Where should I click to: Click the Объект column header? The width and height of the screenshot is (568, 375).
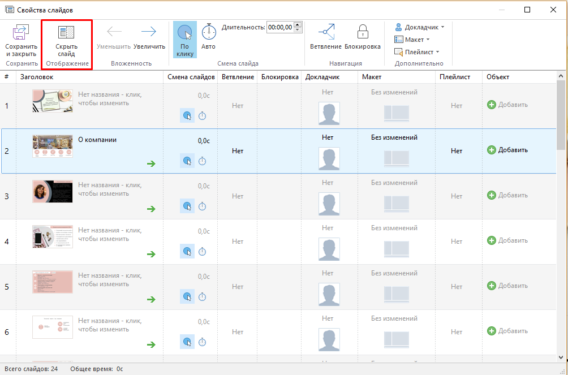coord(519,77)
